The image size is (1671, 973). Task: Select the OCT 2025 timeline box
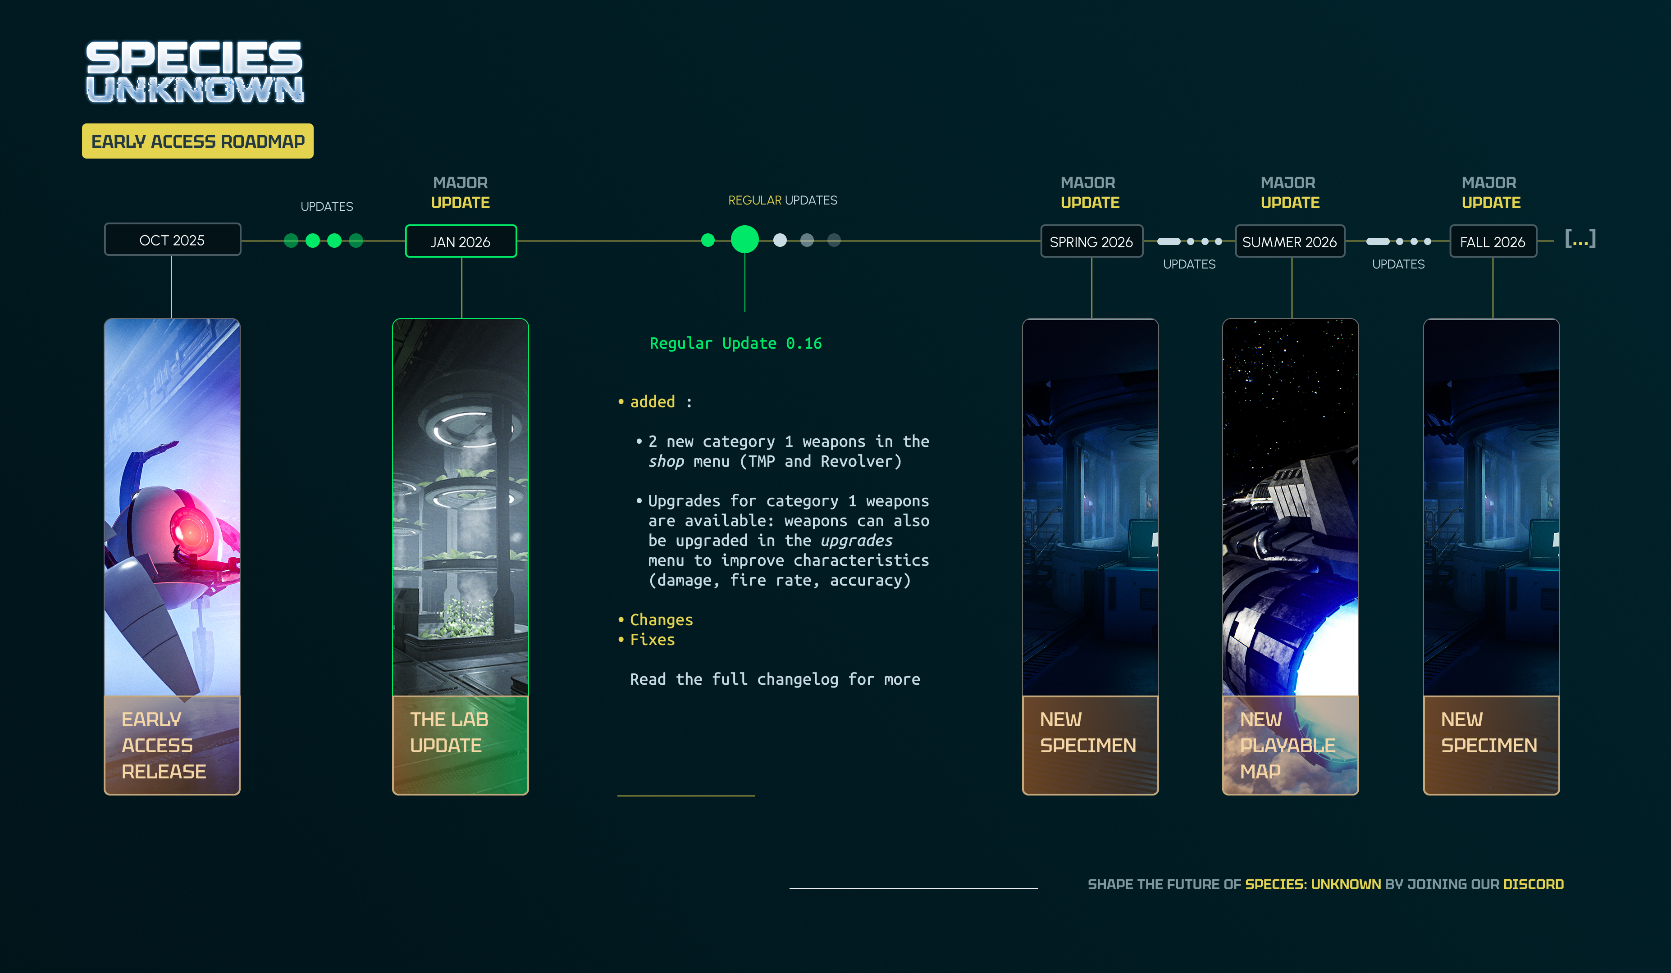tap(173, 240)
